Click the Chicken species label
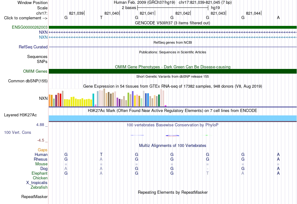The height and width of the screenshot is (204, 297). pyautogui.click(x=40, y=178)
